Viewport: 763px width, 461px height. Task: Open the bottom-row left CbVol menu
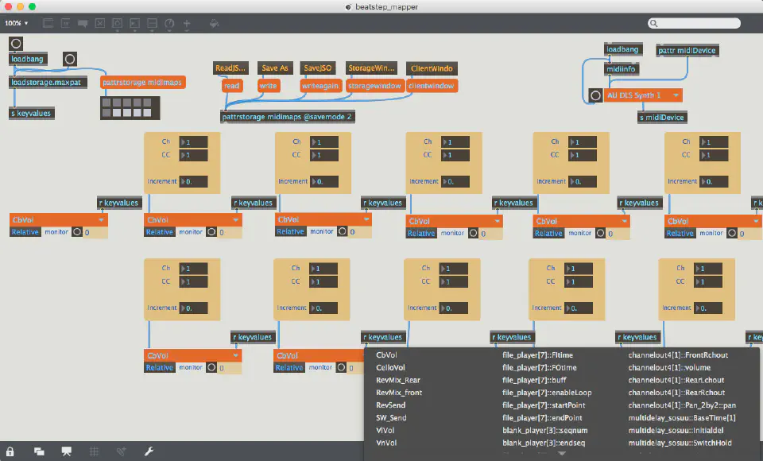pyautogui.click(x=192, y=355)
